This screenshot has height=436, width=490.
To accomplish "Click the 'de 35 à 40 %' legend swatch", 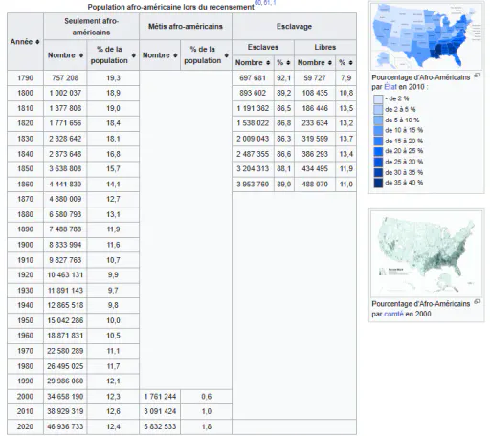I will pos(378,183).
